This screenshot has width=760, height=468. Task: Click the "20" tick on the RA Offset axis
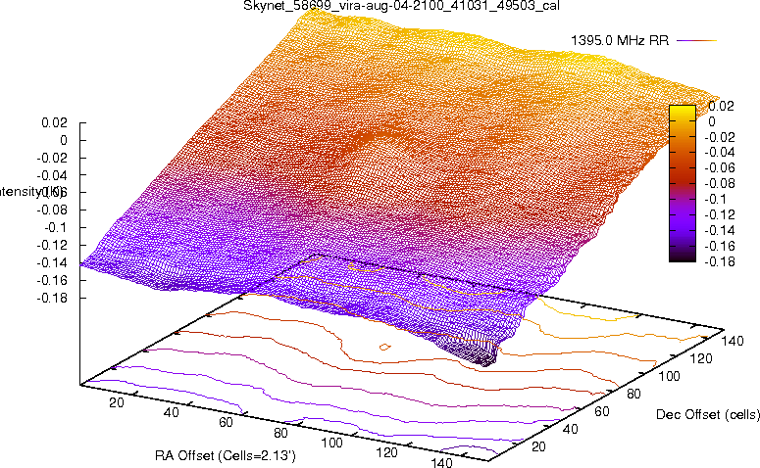[x=117, y=402]
